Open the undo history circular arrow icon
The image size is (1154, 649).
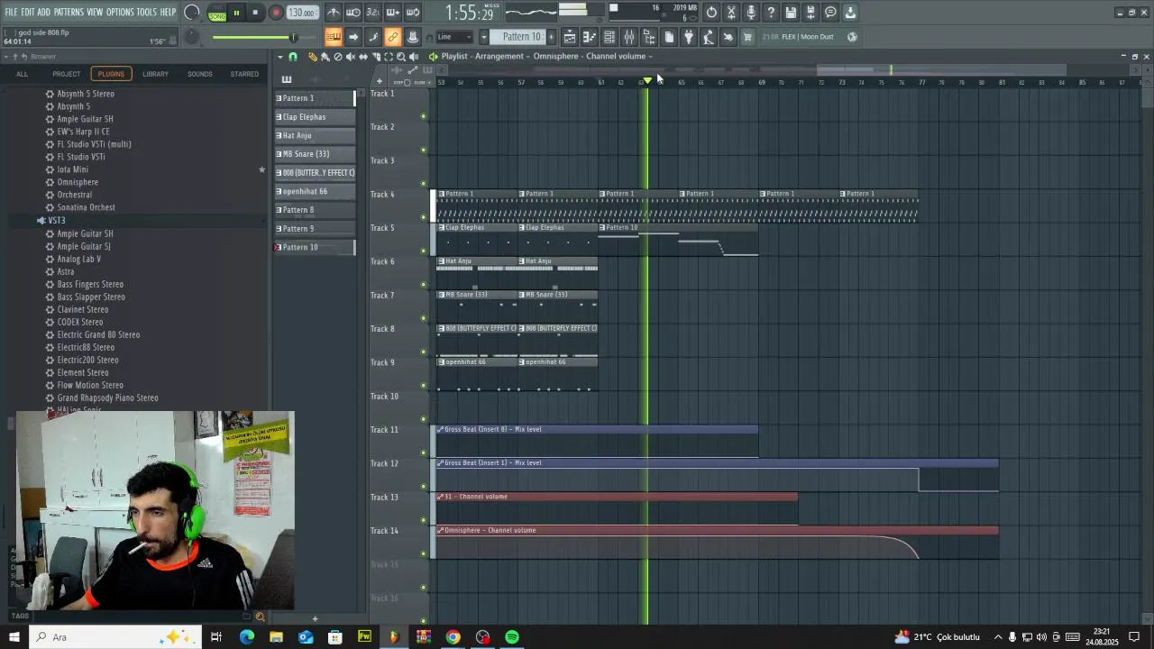point(711,13)
